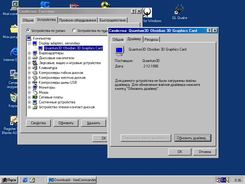Expand the Мониторы node
Image resolution: width=245 pixels, height=184 pixels.
[29, 87]
